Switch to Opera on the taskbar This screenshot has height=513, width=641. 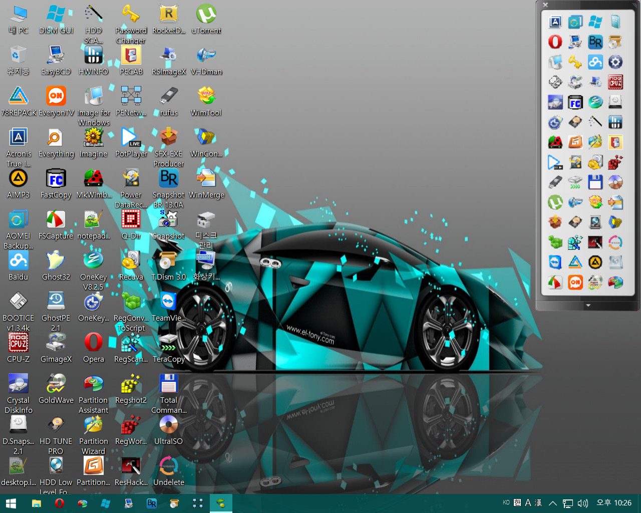59,503
